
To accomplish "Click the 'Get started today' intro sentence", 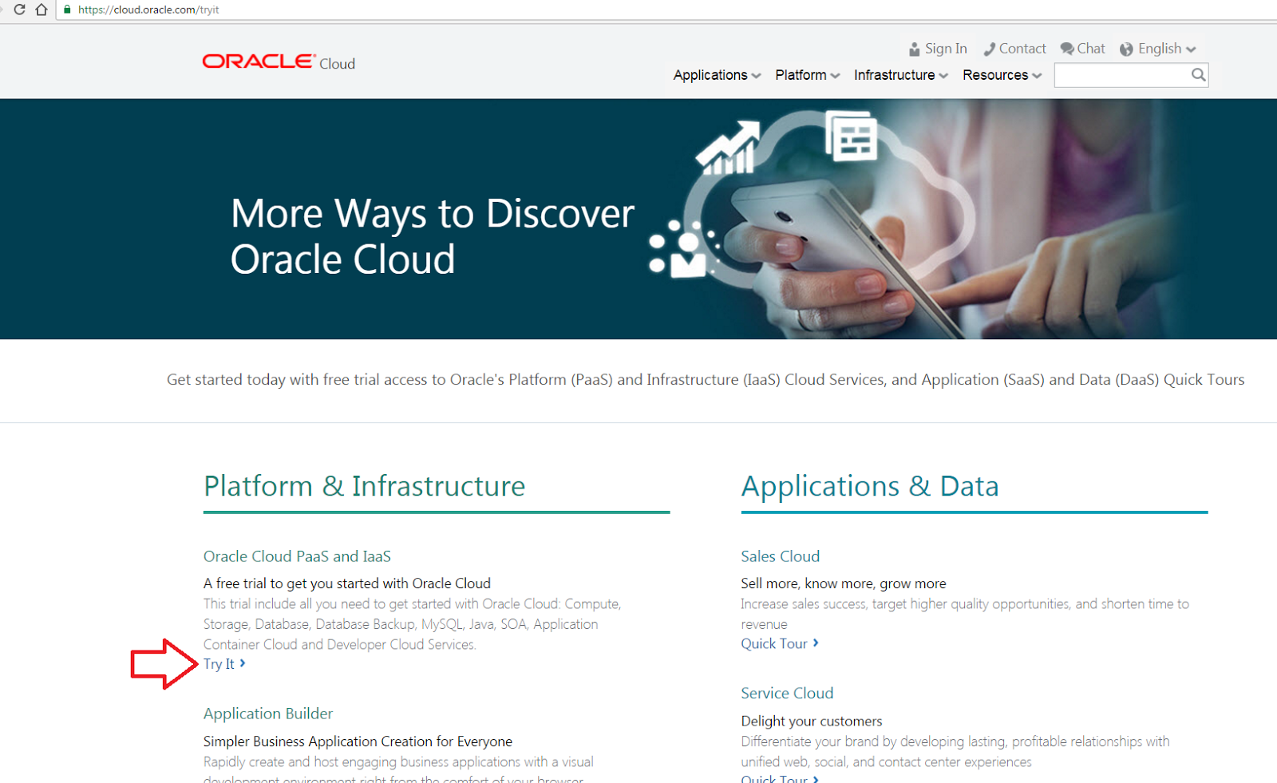I will click(706, 380).
